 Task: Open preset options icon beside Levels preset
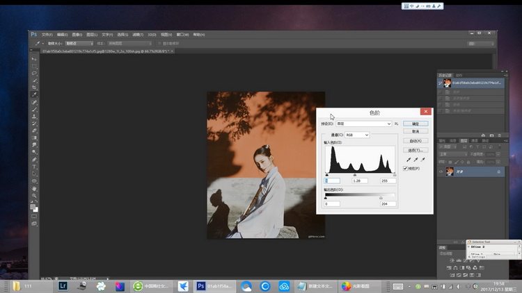click(396, 124)
